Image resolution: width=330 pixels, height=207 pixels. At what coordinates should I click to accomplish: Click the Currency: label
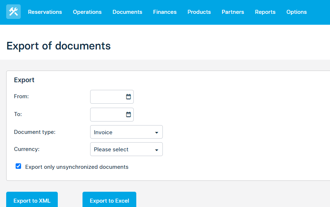tap(27, 149)
